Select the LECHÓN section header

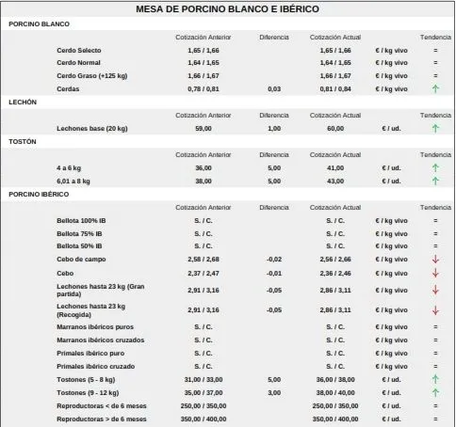click(x=23, y=103)
